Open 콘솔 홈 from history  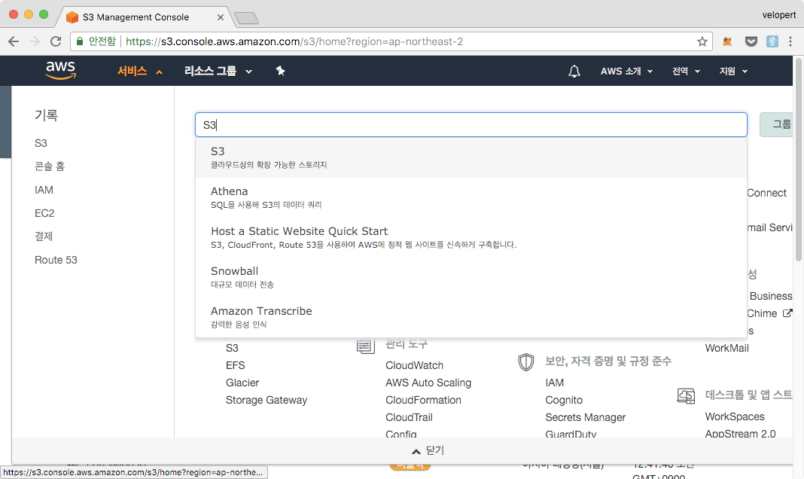coord(49,166)
